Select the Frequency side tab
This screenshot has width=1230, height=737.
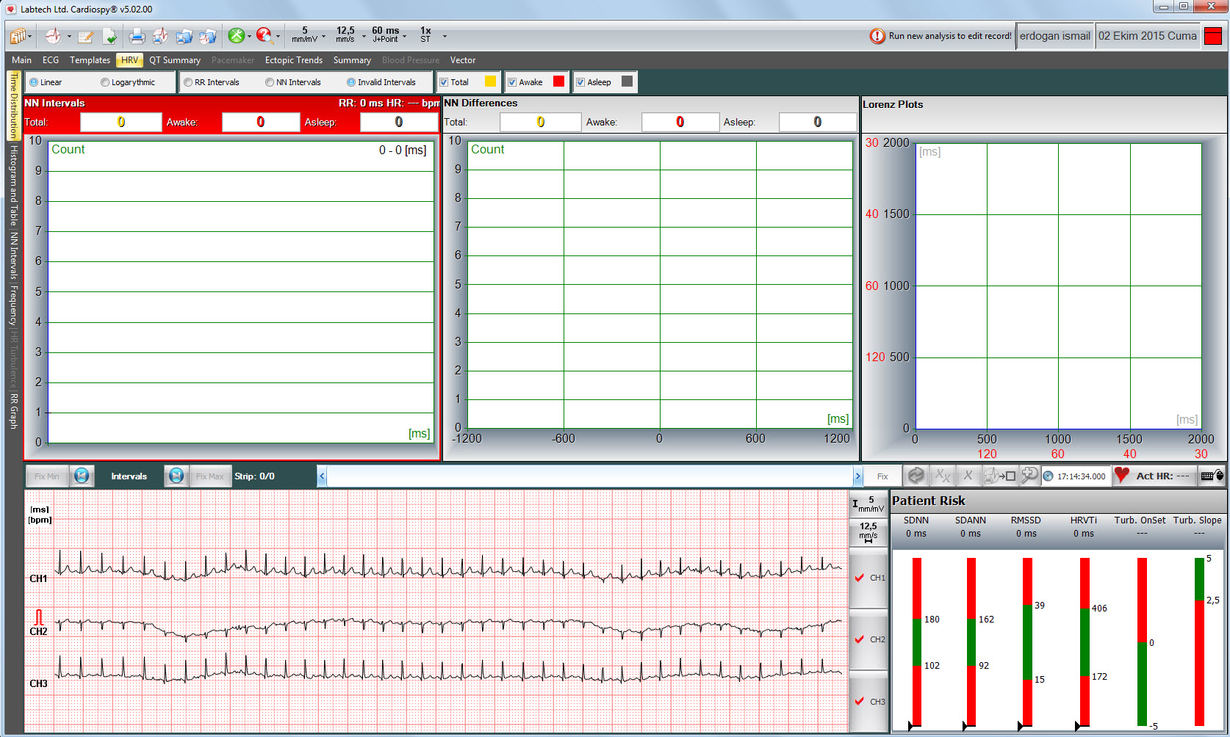click(13, 305)
